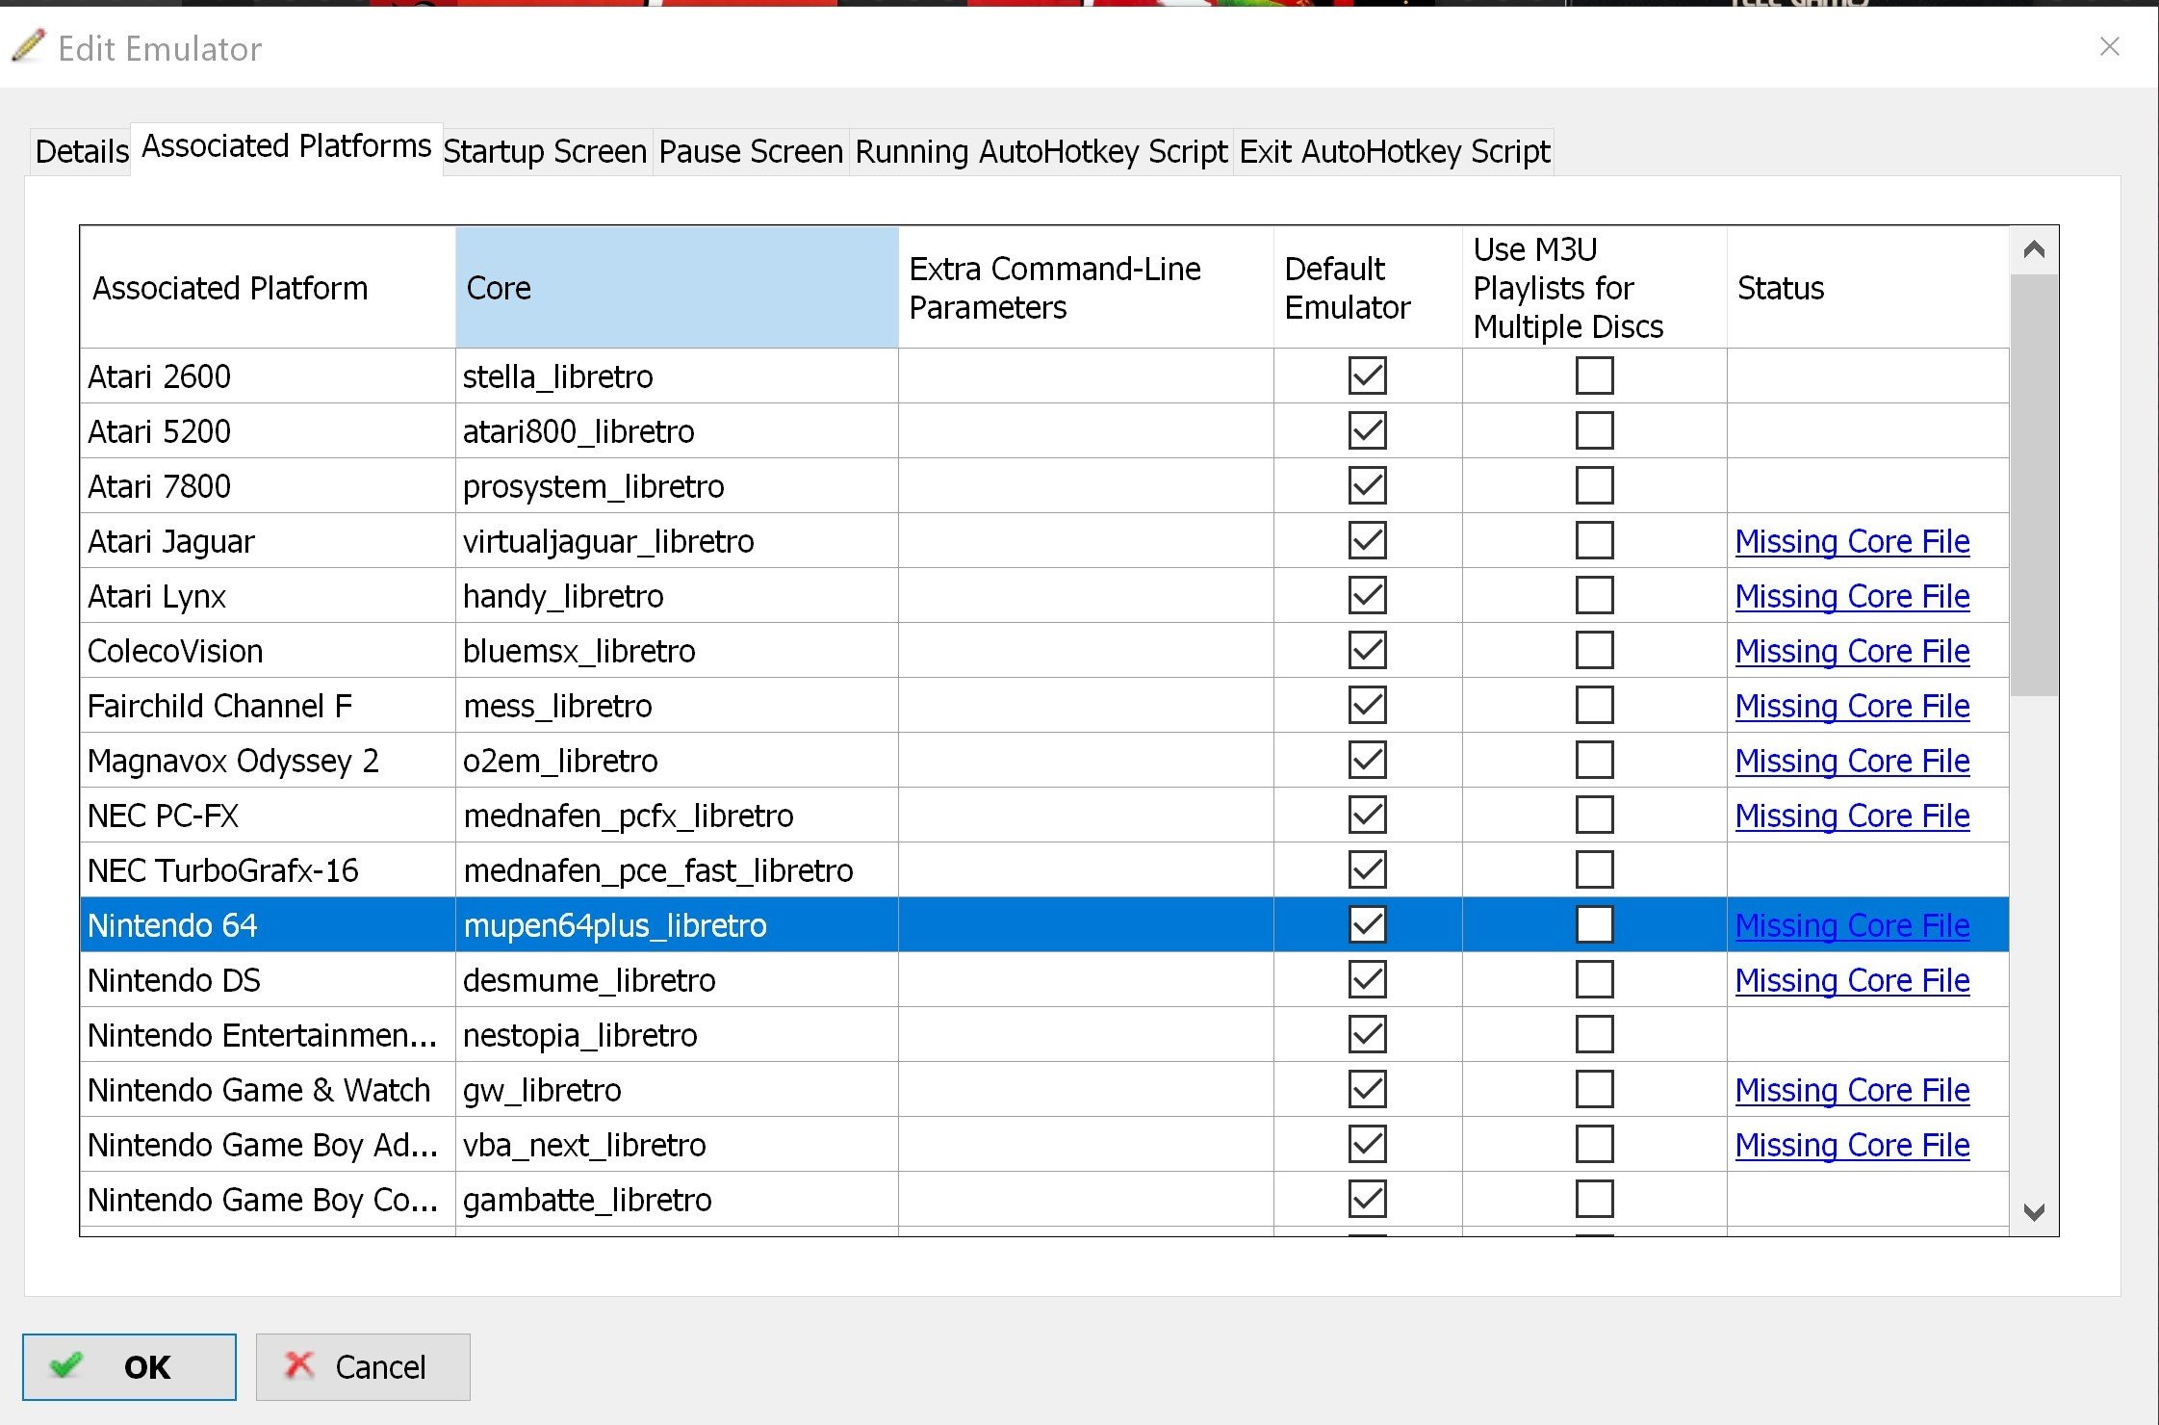Image resolution: width=2159 pixels, height=1425 pixels.
Task: Open Missing Core File link for Atari Jaguar
Action: pos(1852,541)
